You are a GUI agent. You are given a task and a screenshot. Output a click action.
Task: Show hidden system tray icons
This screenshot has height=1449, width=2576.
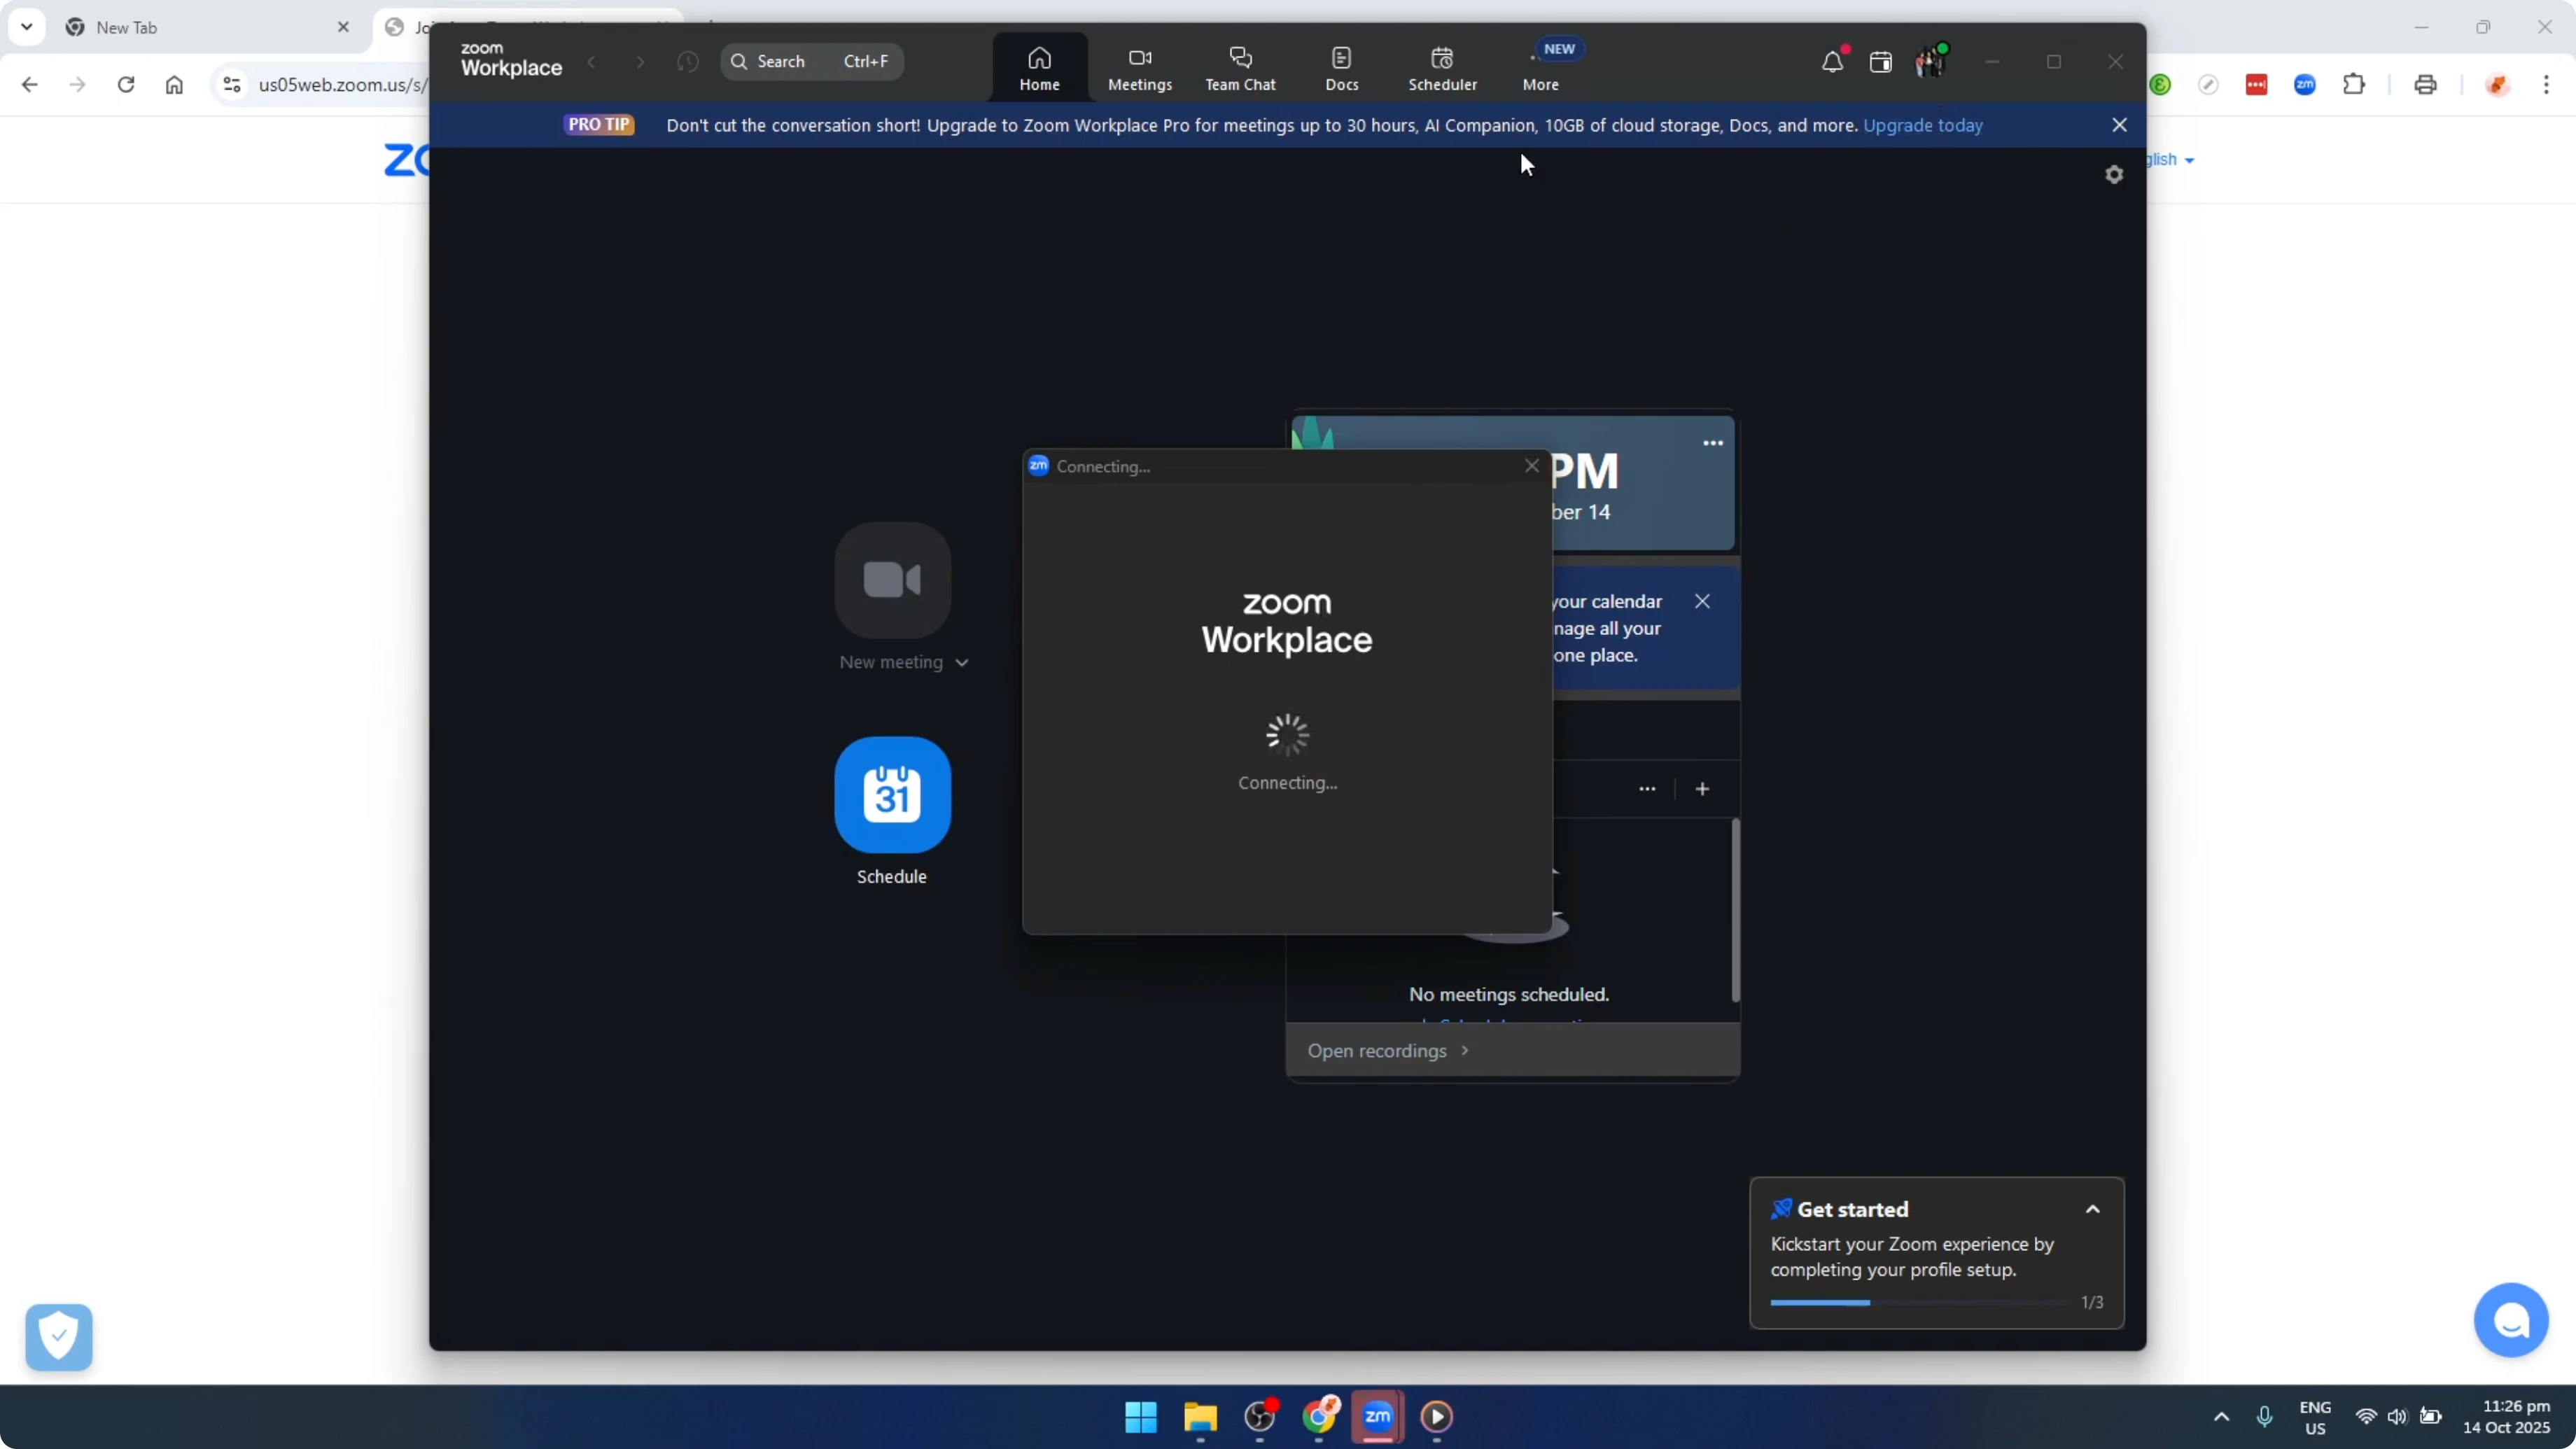coord(2221,1417)
